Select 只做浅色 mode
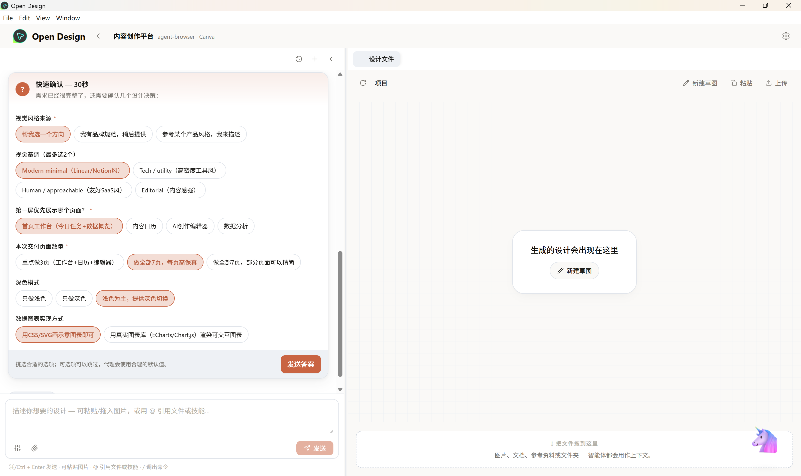 (x=34, y=299)
